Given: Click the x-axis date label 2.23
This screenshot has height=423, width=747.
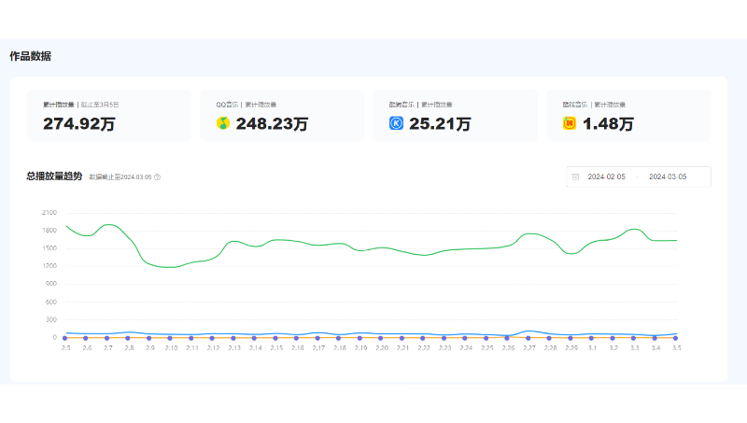Looking at the screenshot, I should tap(445, 348).
